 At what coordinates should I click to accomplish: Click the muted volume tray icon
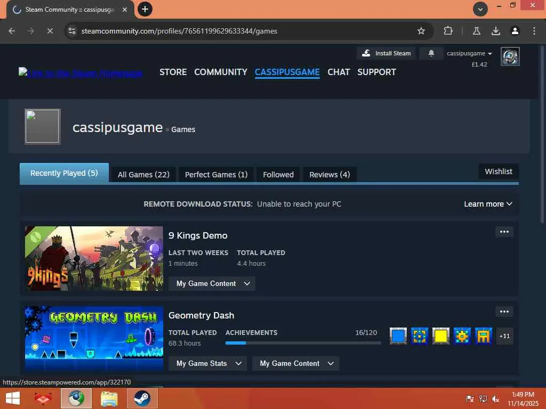[495, 399]
